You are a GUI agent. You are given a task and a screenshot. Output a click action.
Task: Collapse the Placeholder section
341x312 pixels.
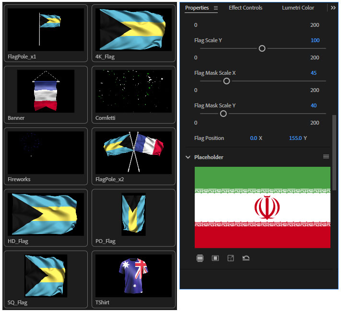point(188,157)
